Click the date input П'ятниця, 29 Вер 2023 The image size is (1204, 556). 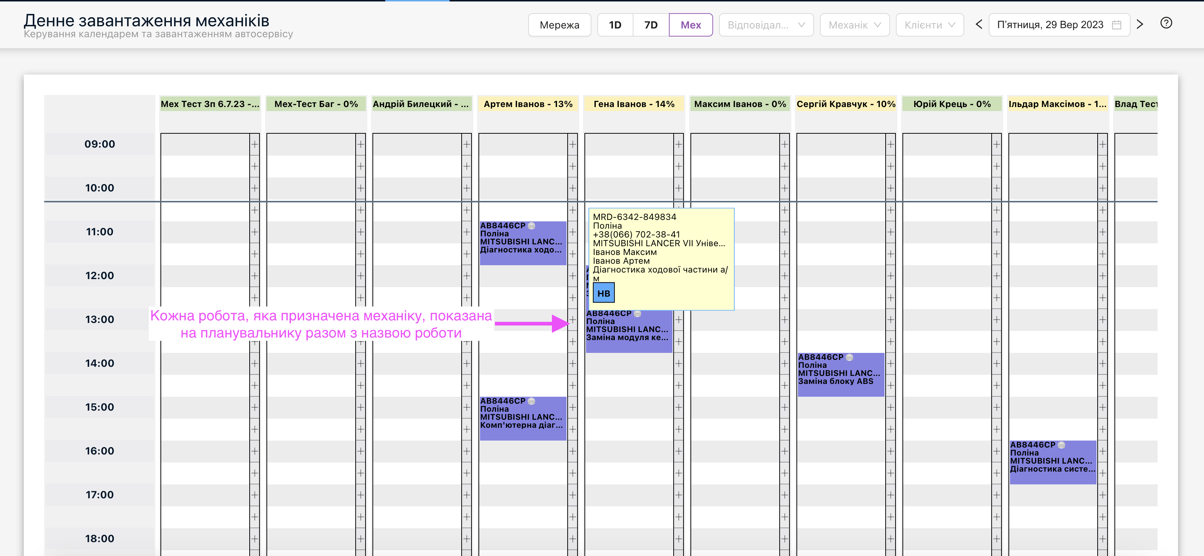1050,25
